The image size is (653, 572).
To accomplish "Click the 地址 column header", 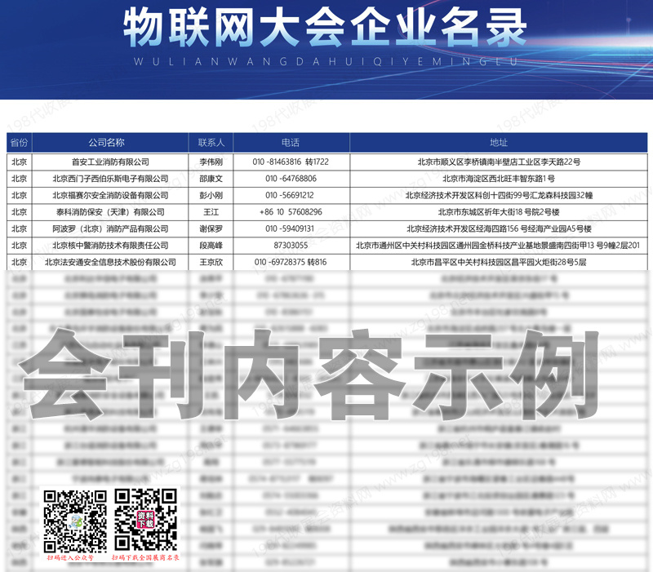I will (x=499, y=143).
